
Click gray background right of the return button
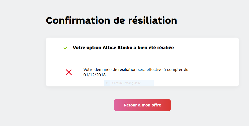208,105
